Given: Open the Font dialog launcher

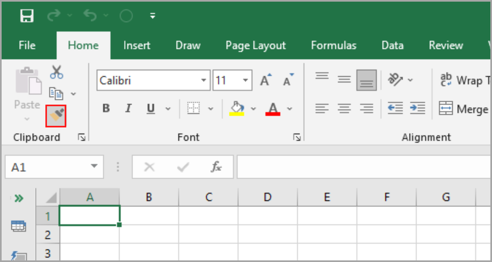Looking at the screenshot, I should point(297,138).
